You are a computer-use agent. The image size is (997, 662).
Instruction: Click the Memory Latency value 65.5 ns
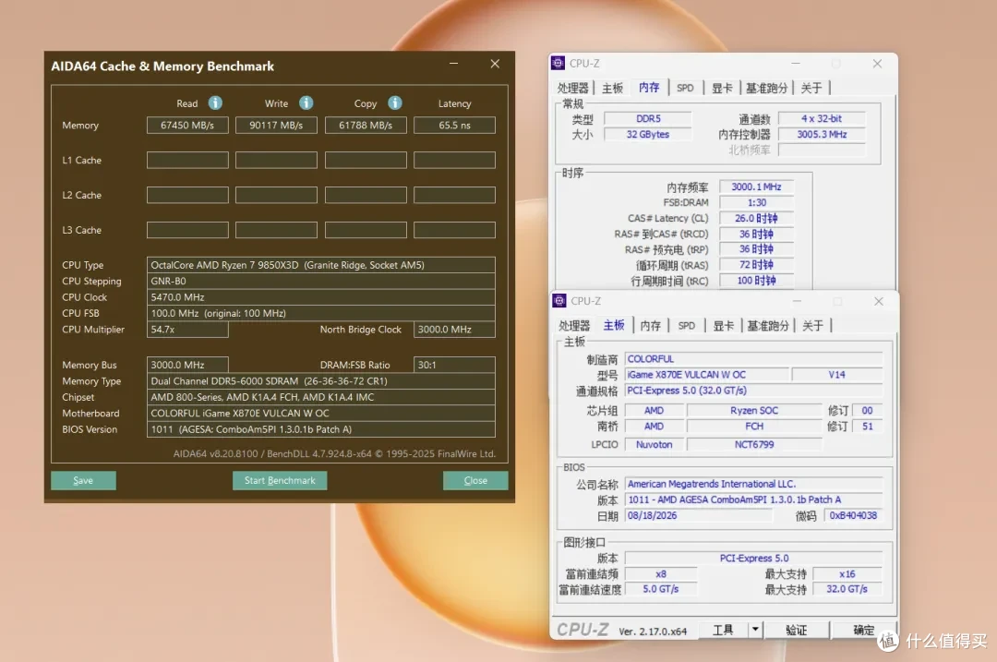coord(454,126)
